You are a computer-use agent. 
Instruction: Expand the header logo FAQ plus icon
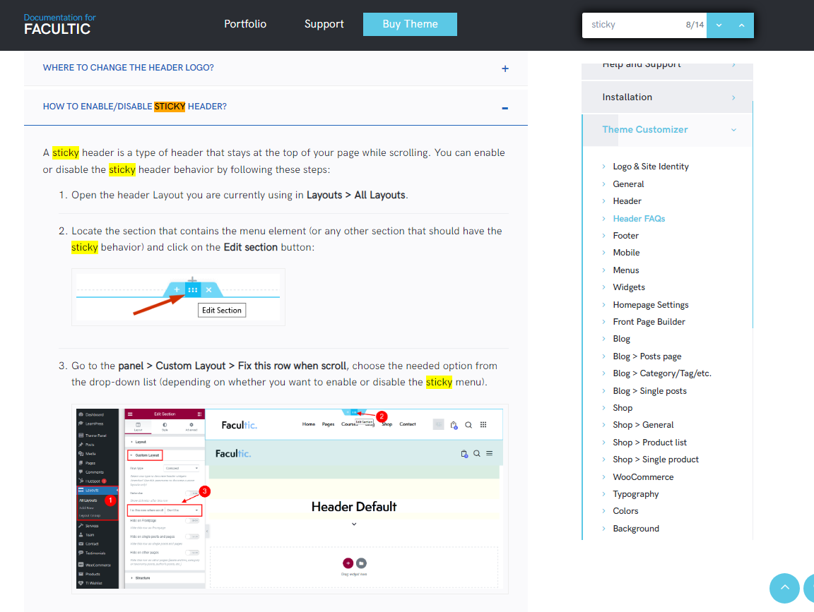505,68
